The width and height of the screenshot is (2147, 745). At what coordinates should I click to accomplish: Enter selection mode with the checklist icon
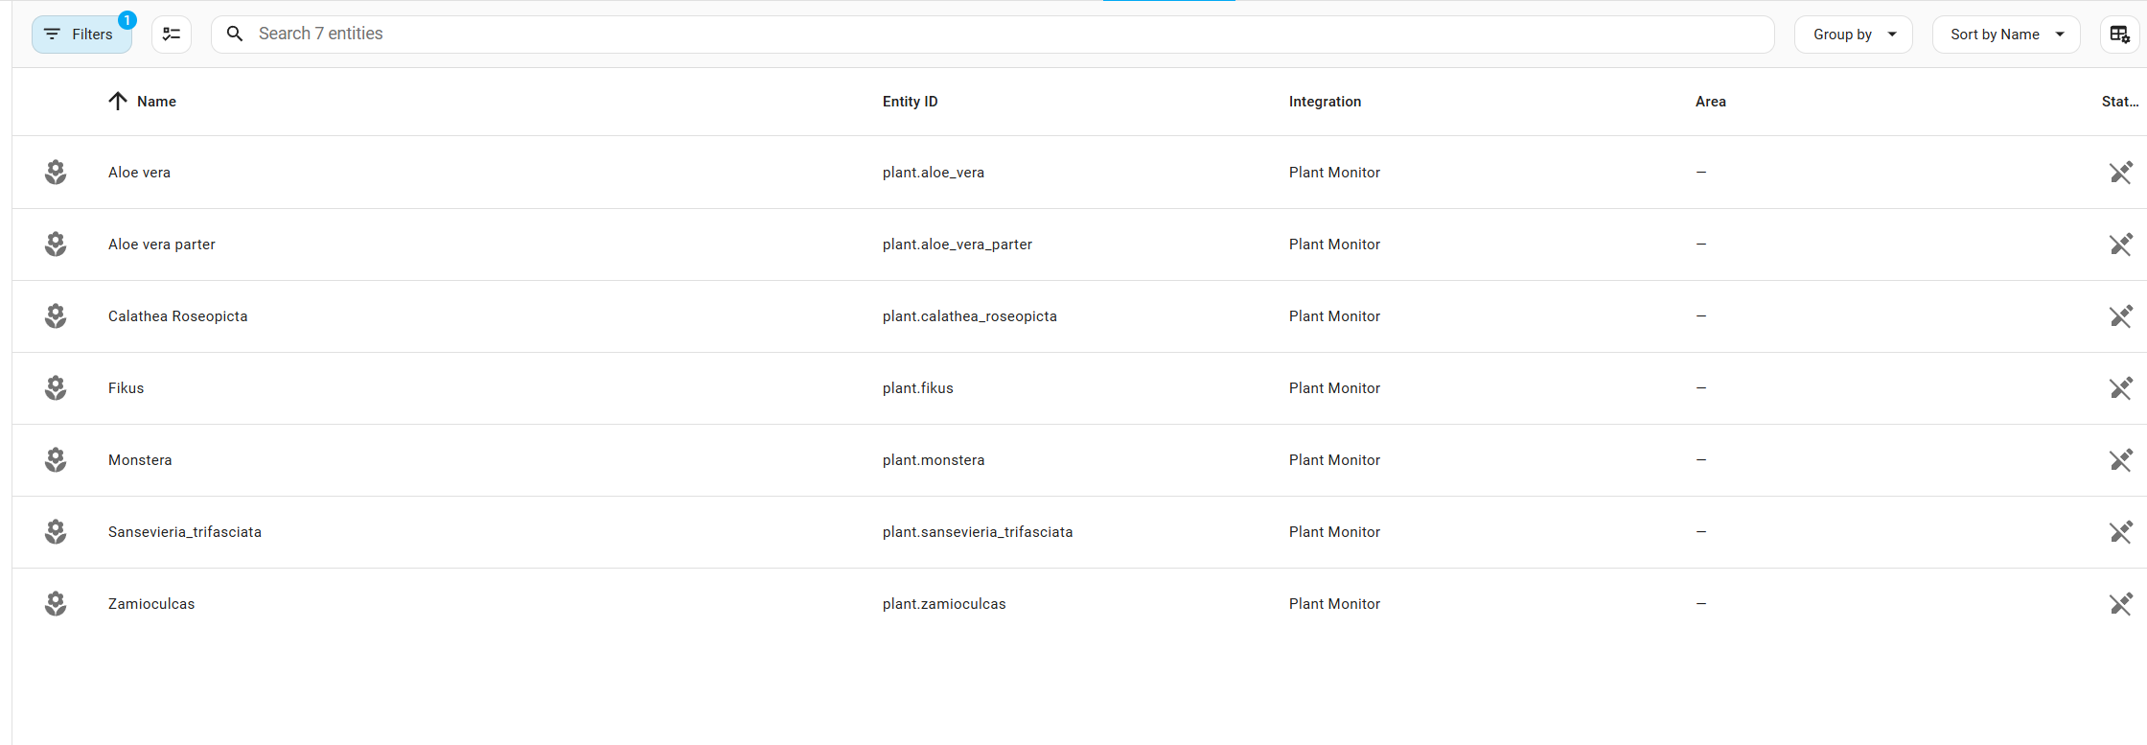[x=172, y=35]
